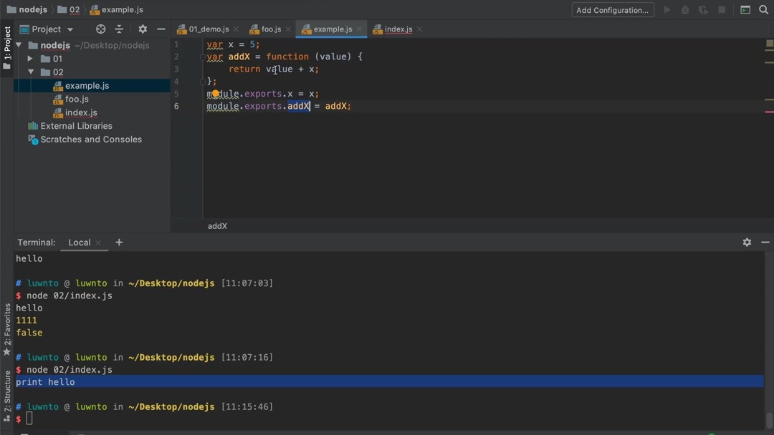Toggle the 1: Project side tool window

tap(7, 47)
